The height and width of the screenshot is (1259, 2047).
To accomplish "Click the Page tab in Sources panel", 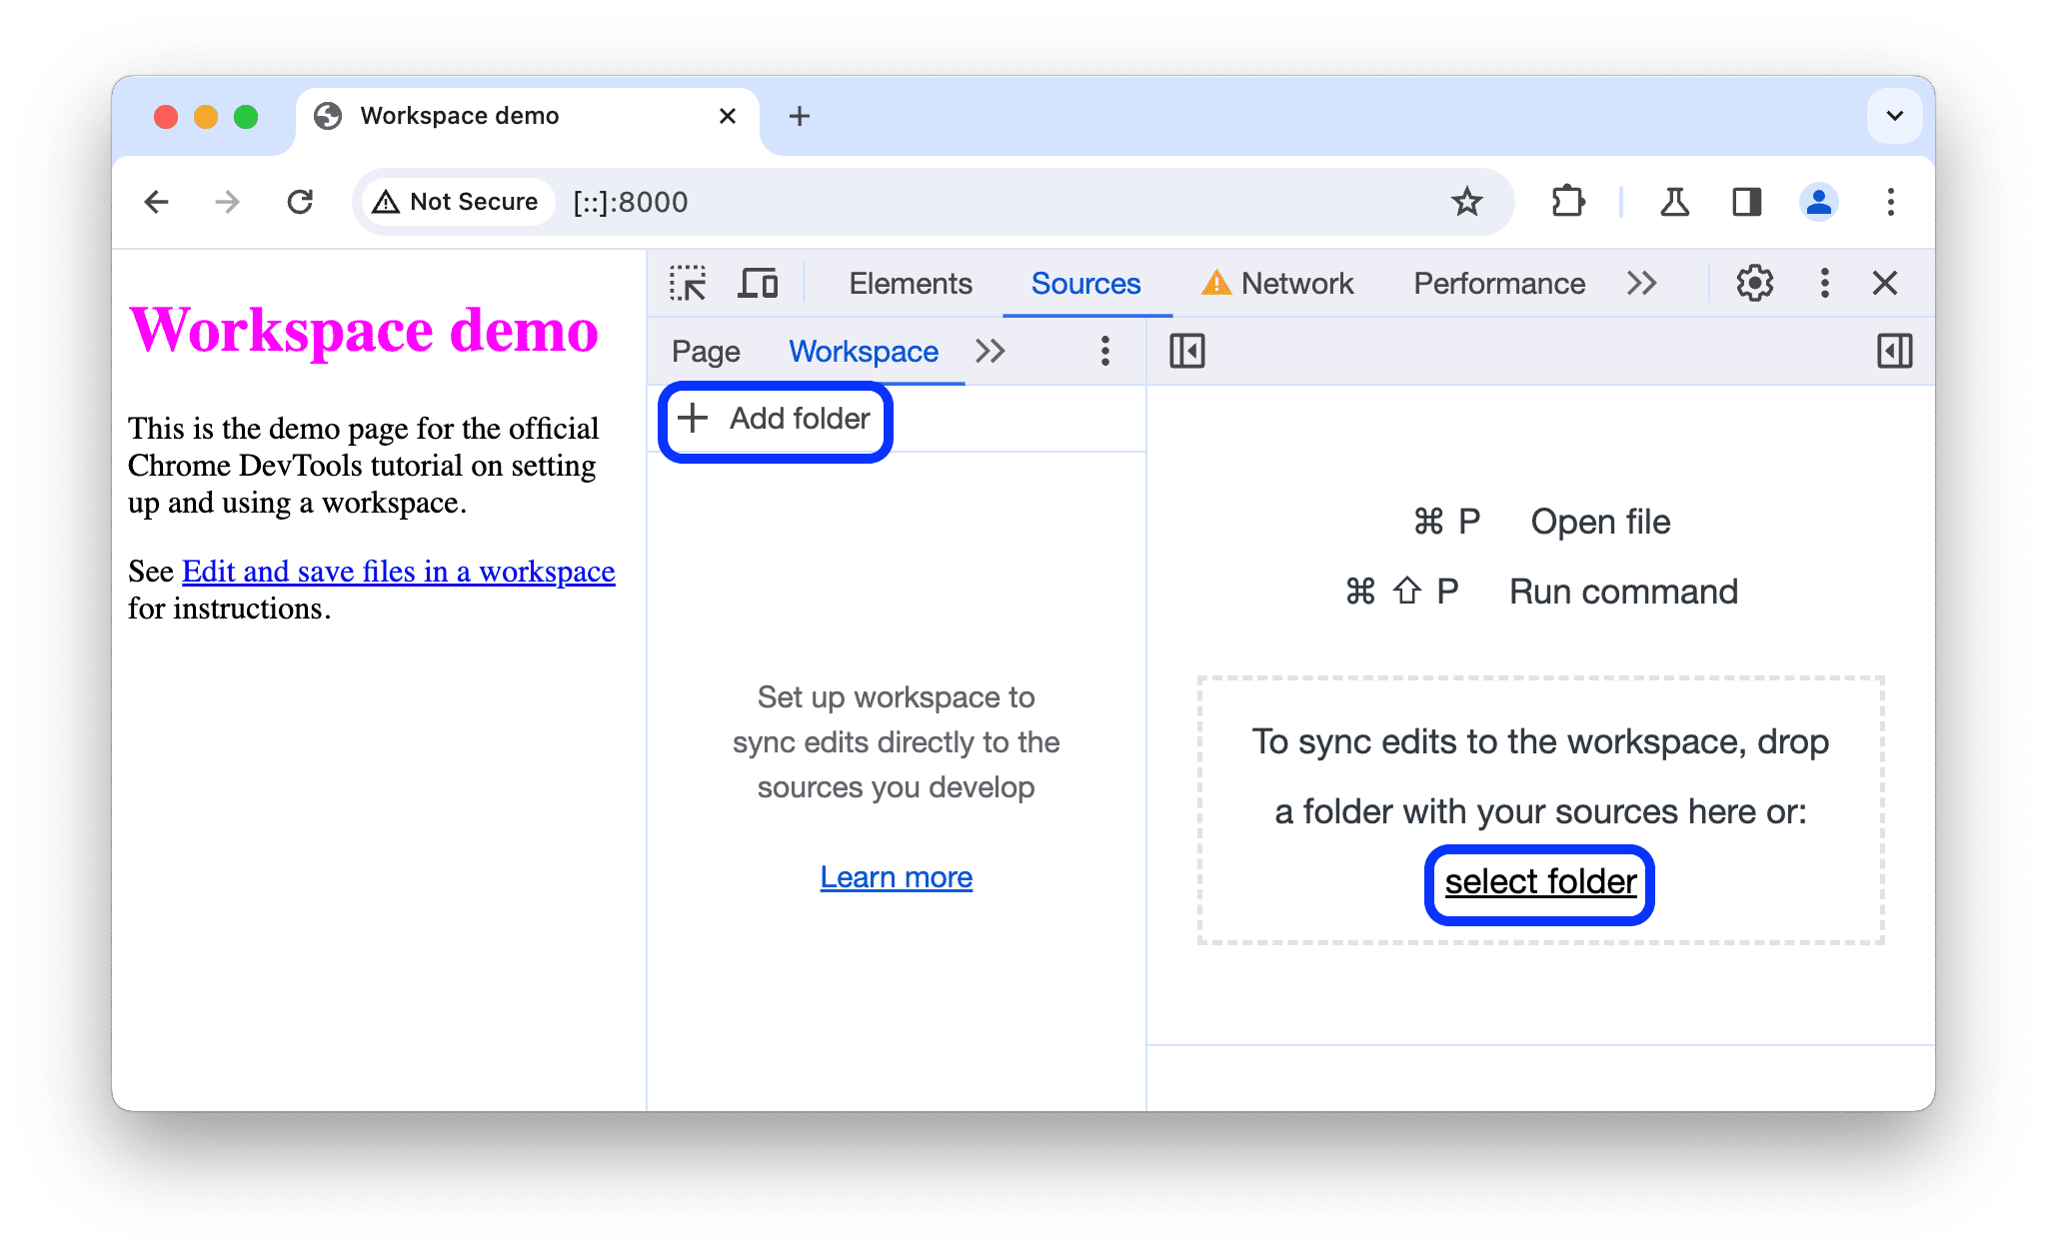I will coord(707,351).
